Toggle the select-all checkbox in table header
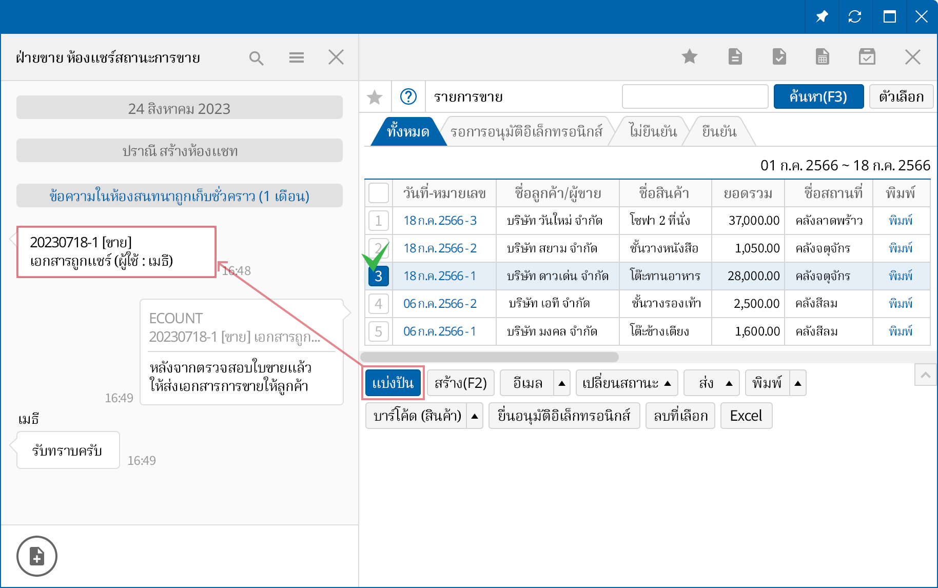The image size is (938, 588). (x=379, y=193)
